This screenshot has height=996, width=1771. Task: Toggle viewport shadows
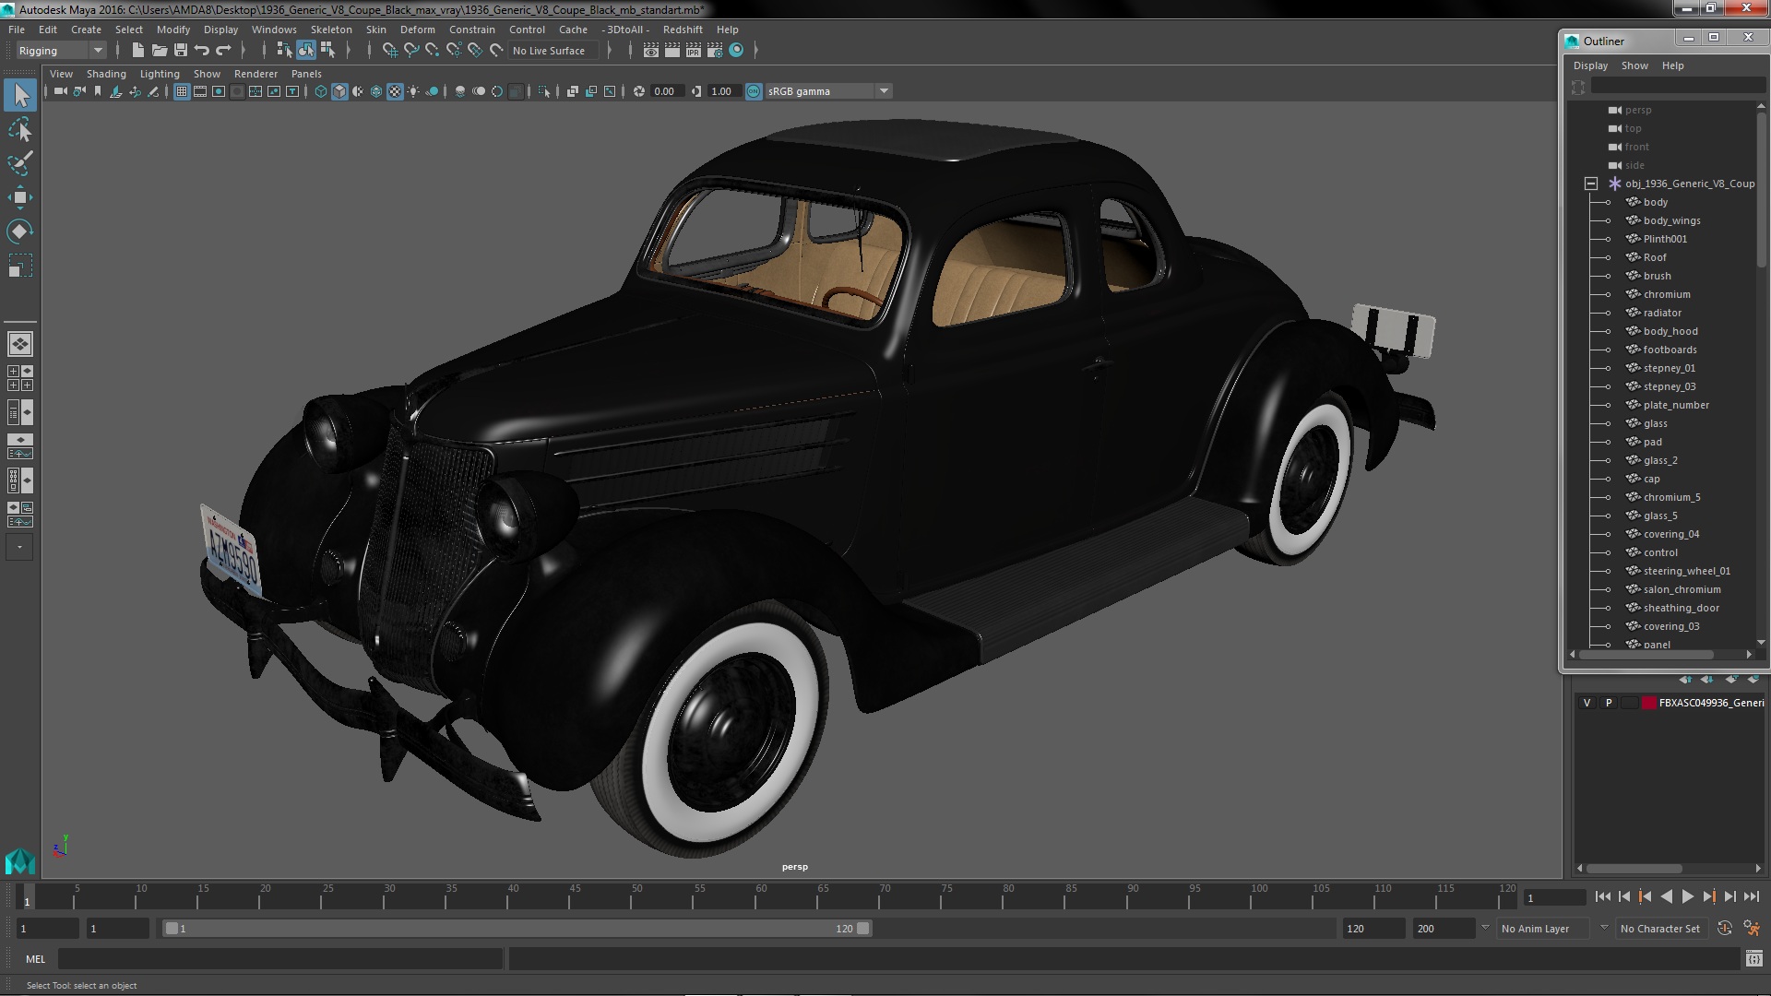coord(432,91)
